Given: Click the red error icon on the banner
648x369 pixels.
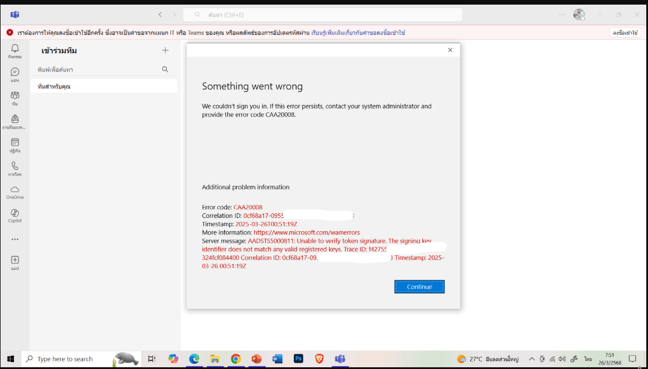Looking at the screenshot, I should [9, 33].
